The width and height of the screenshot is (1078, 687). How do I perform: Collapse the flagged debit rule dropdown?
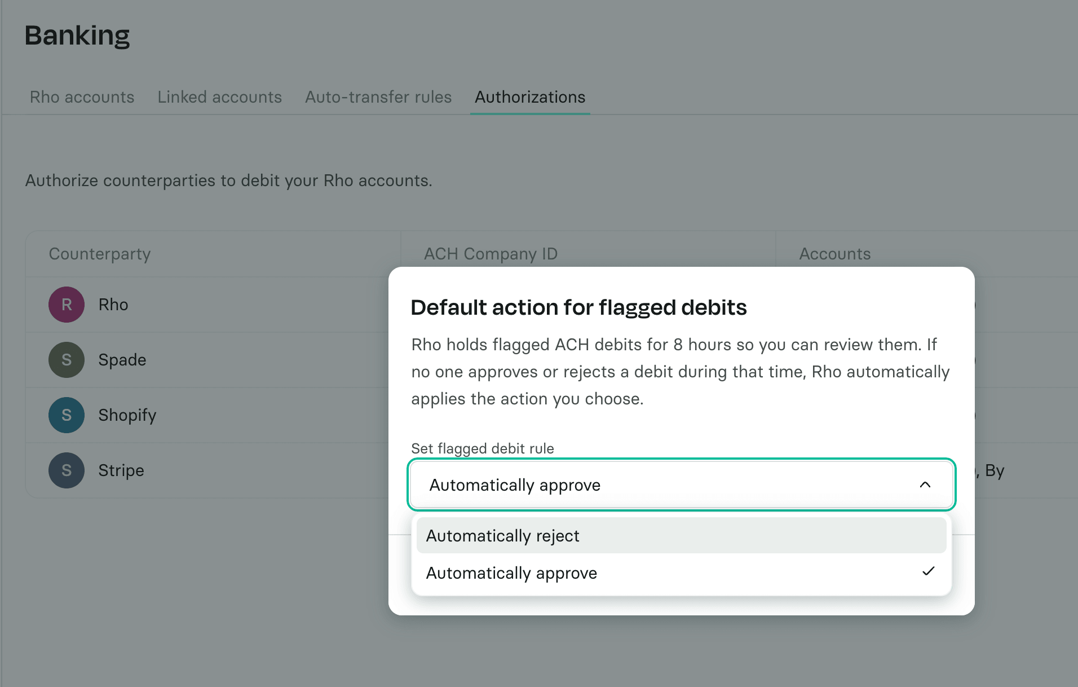681,485
